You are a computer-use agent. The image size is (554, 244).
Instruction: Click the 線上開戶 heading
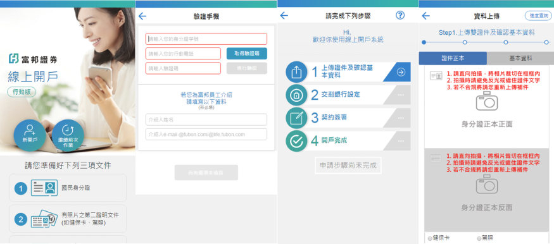pyautogui.click(x=33, y=76)
